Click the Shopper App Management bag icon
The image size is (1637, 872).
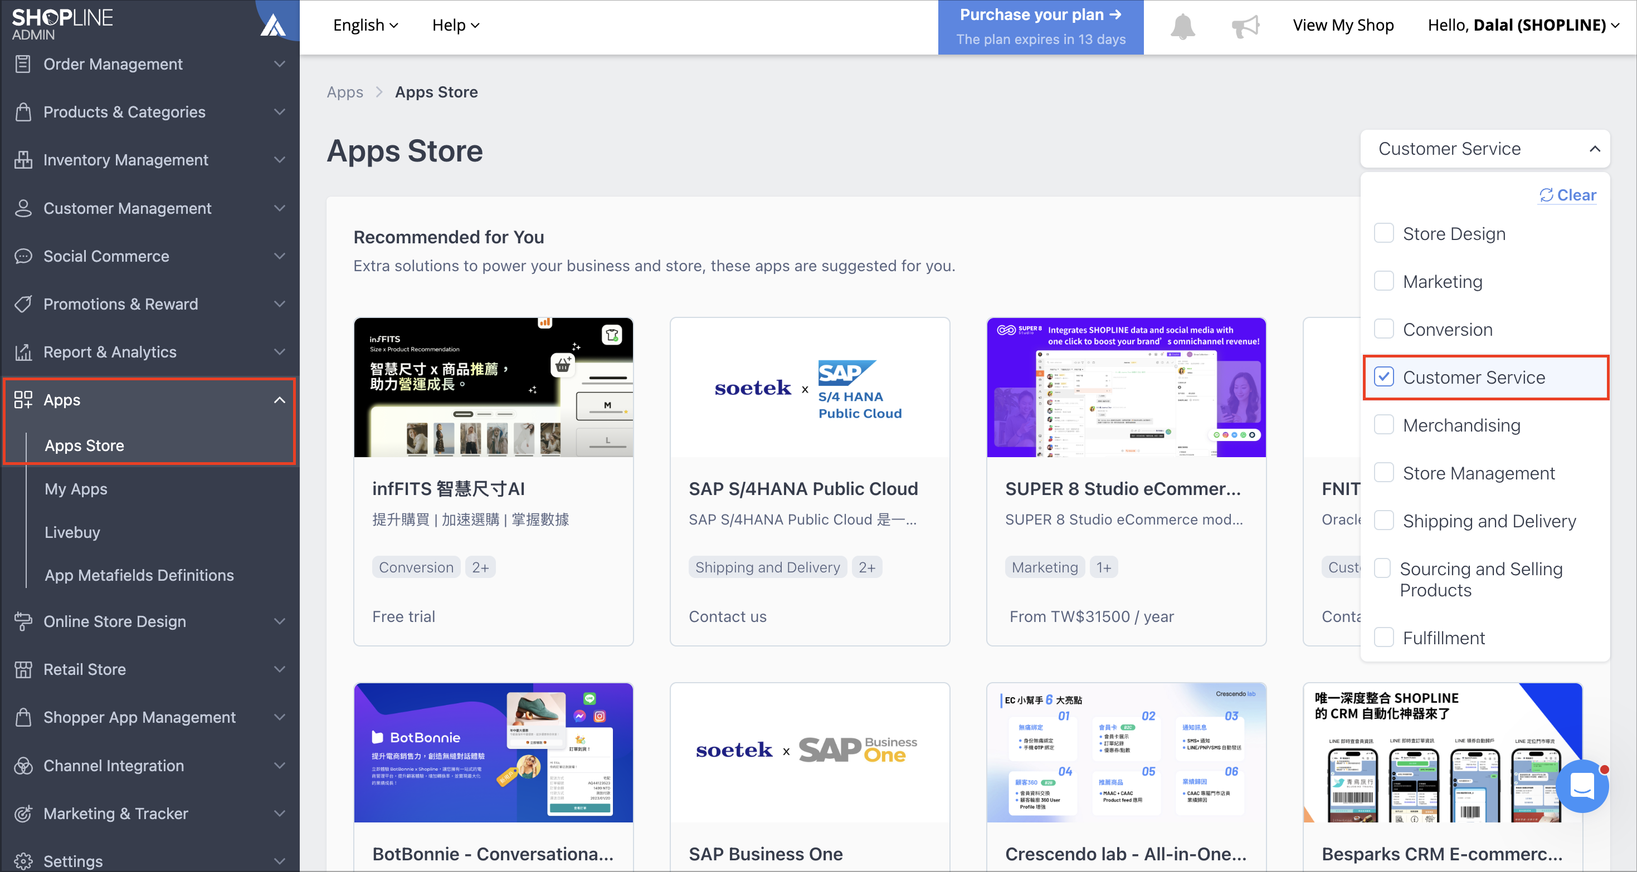click(23, 717)
